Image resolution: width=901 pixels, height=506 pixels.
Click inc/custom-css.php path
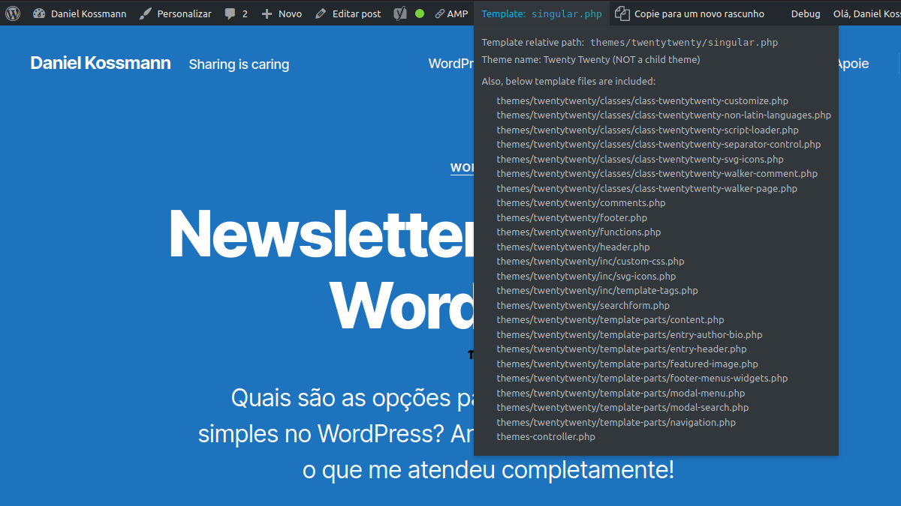click(590, 262)
